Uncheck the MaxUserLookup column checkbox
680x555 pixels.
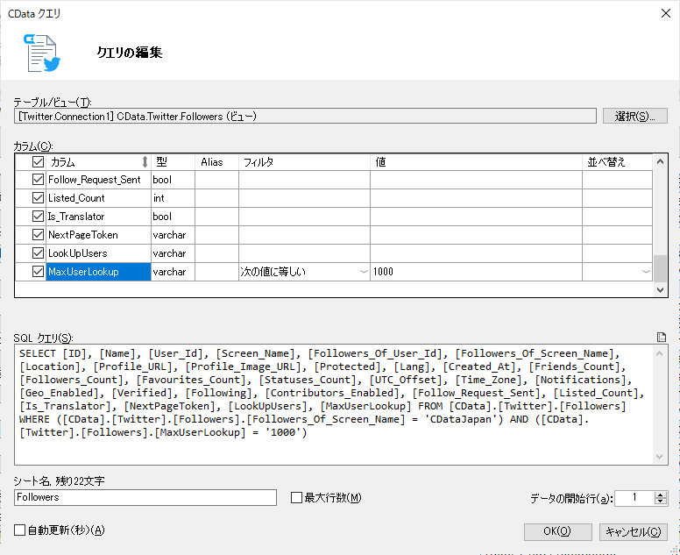click(x=38, y=272)
